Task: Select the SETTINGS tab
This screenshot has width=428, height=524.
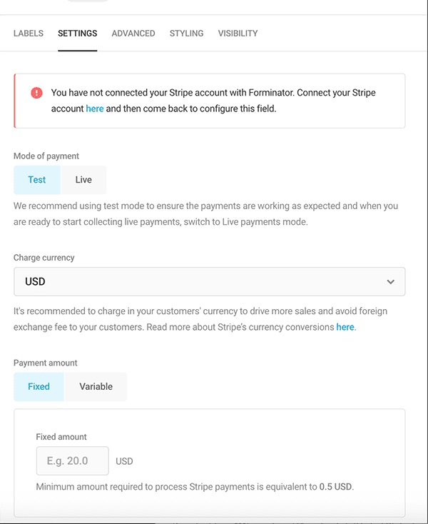Action: pos(78,34)
